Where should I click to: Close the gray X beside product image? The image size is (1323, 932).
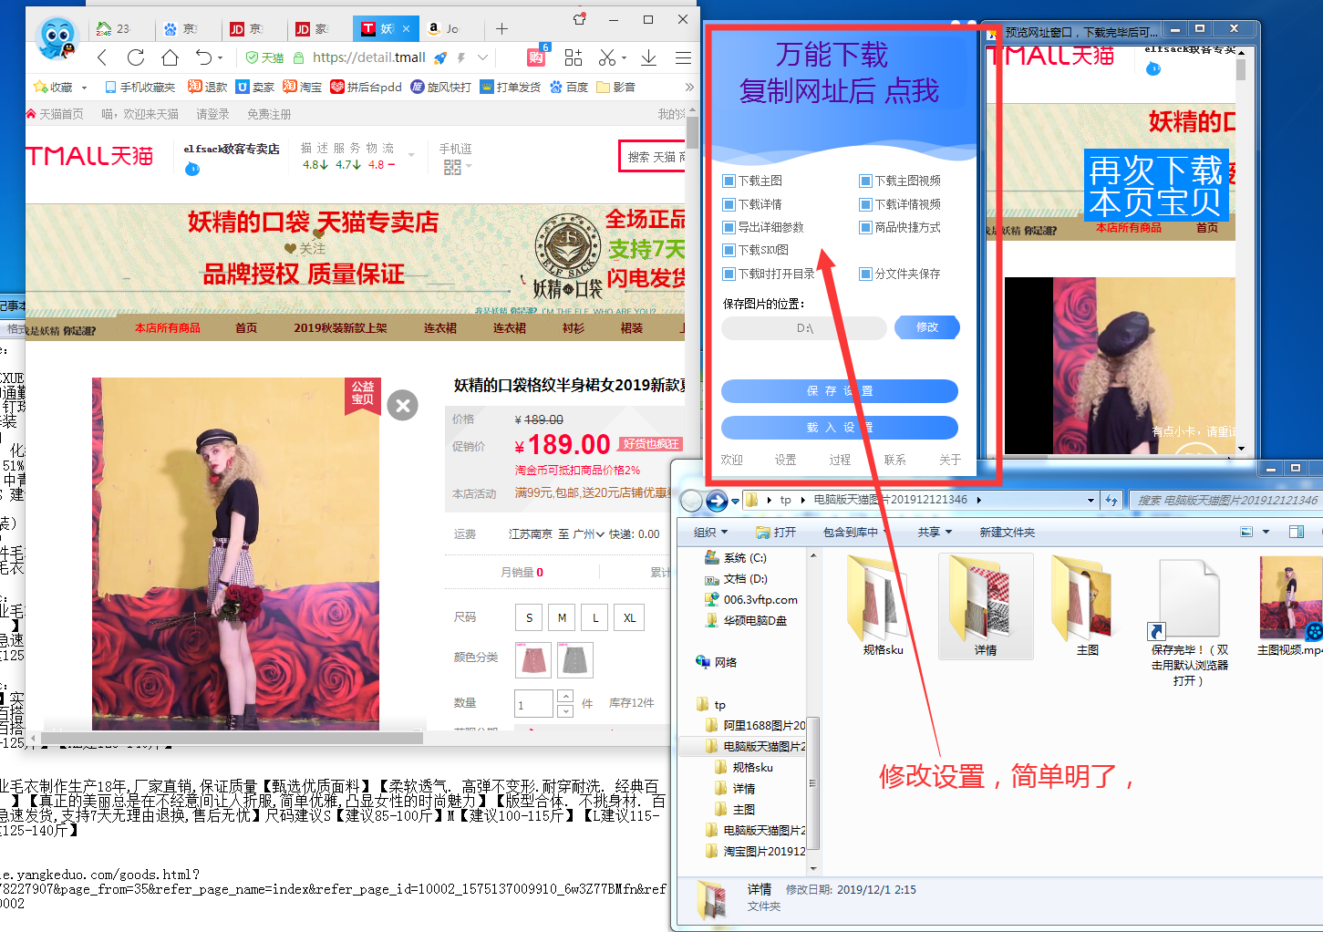tap(402, 405)
